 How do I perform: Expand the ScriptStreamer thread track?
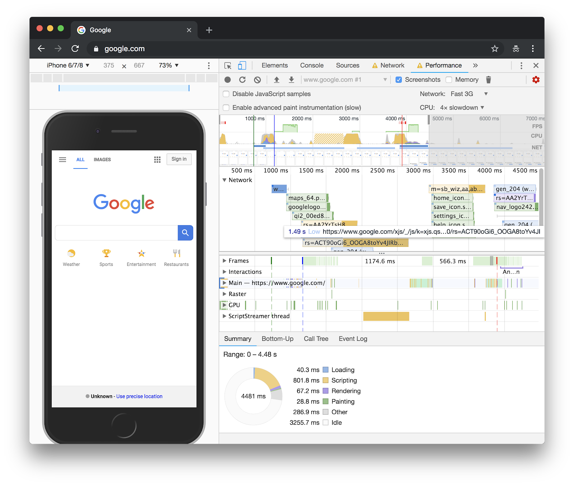tap(224, 316)
